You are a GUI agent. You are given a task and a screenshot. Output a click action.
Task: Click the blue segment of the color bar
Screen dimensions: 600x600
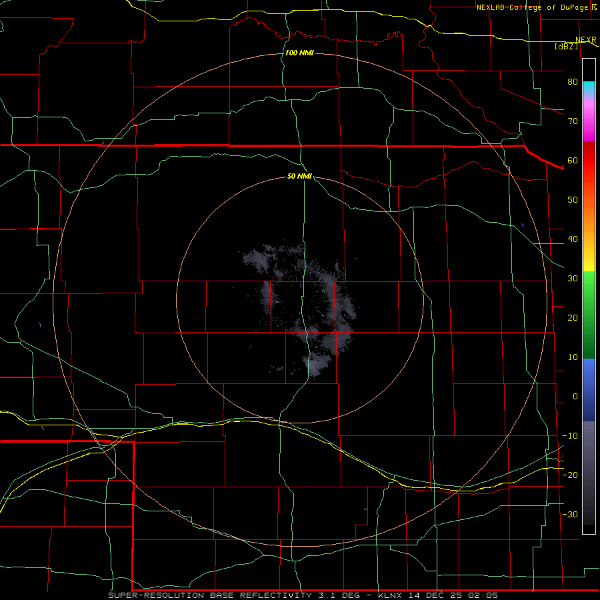coord(589,389)
